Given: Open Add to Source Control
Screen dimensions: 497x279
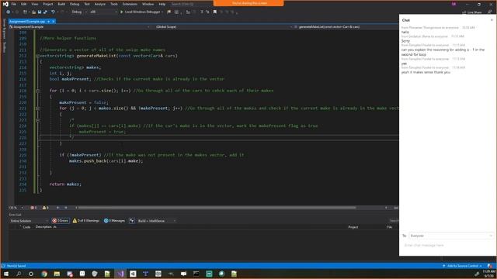Looking at the screenshot, I should tap(463, 266).
